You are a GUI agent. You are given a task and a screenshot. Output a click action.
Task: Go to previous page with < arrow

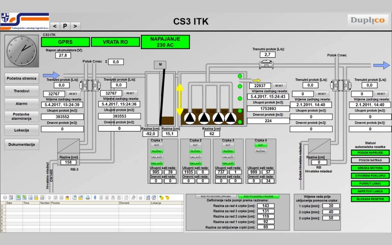point(55,26)
